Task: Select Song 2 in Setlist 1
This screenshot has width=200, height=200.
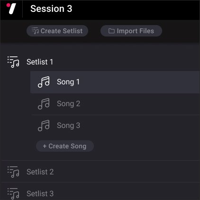Action: pyautogui.click(x=116, y=104)
